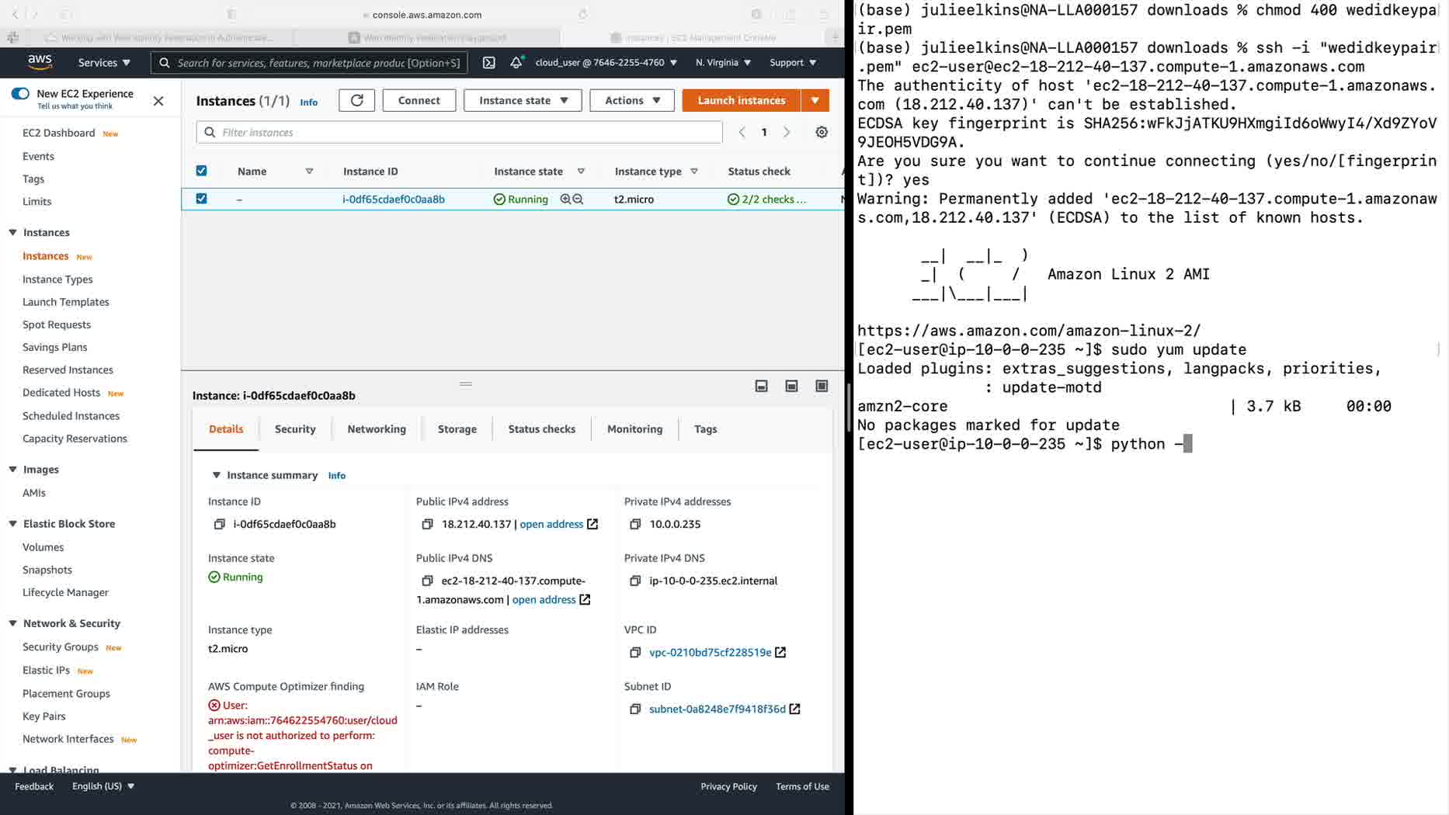The height and width of the screenshot is (815, 1449).
Task: Go to previous page of instances
Action: pyautogui.click(x=742, y=132)
